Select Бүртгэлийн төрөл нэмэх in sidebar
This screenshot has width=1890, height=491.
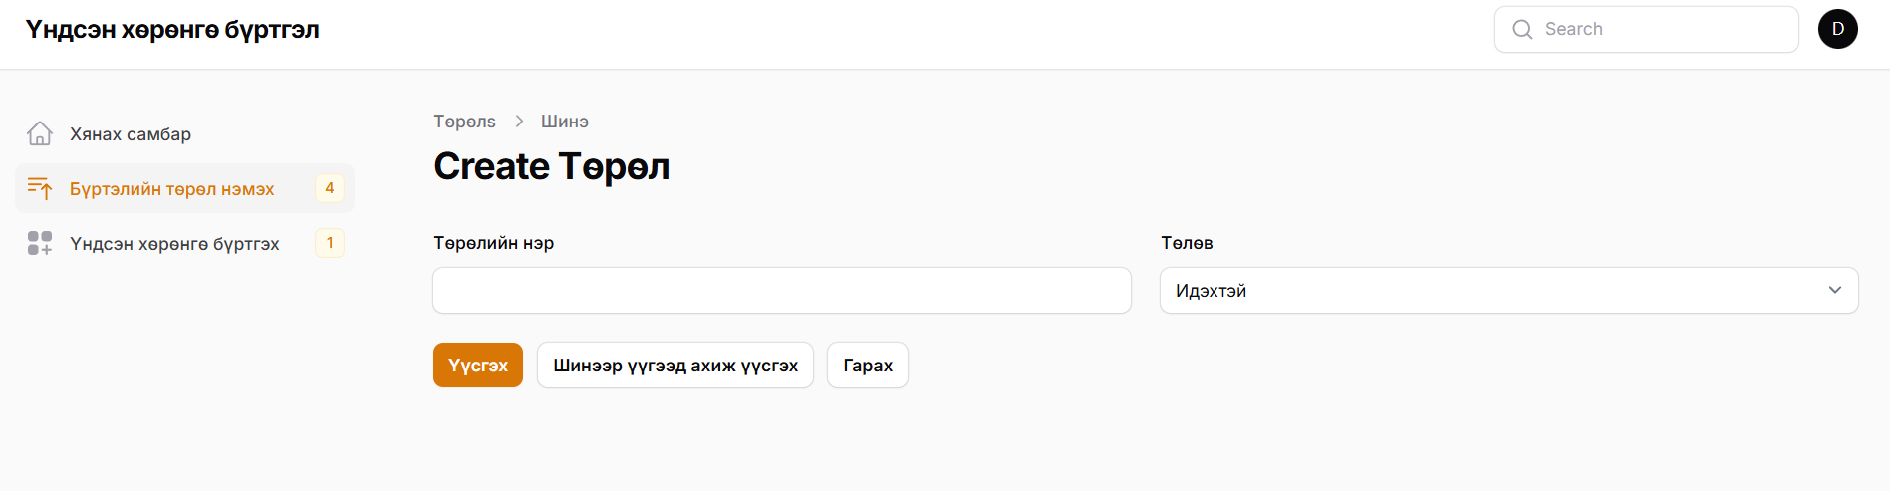171,189
